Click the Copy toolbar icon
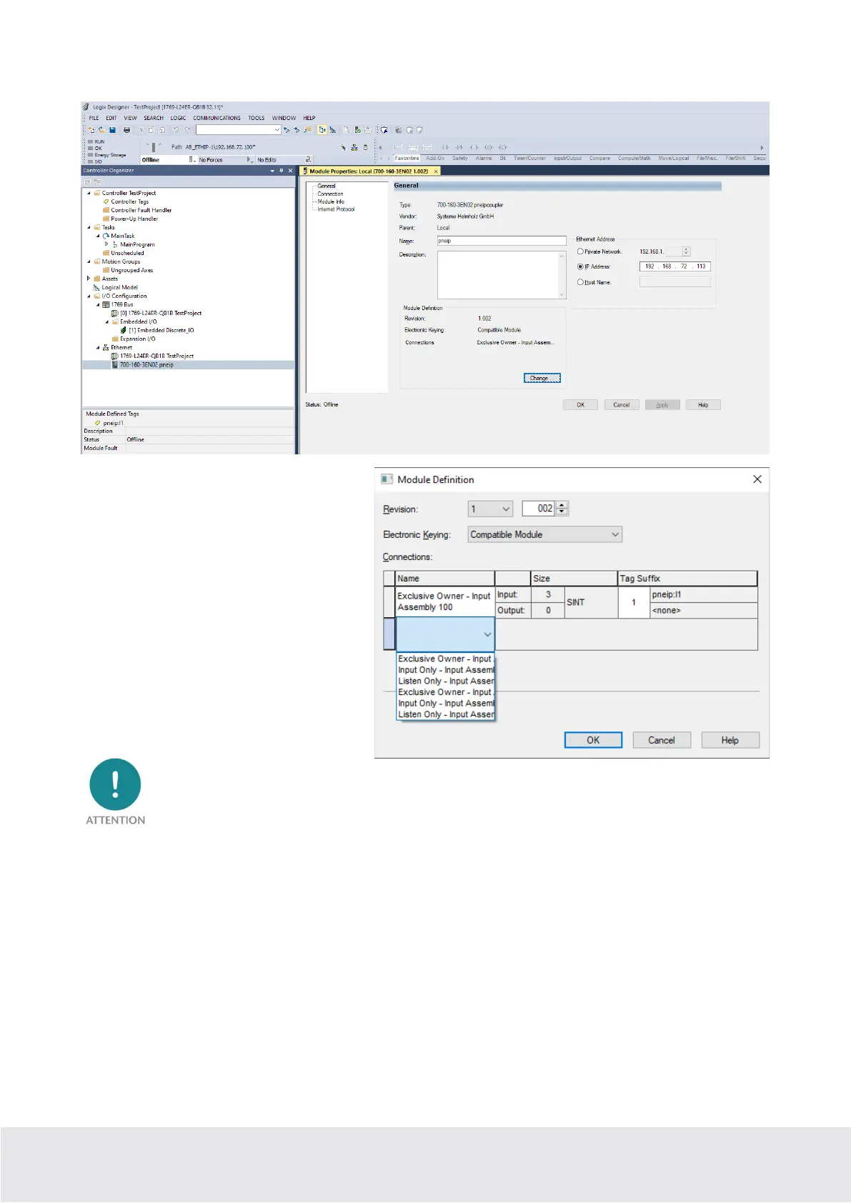 point(151,130)
